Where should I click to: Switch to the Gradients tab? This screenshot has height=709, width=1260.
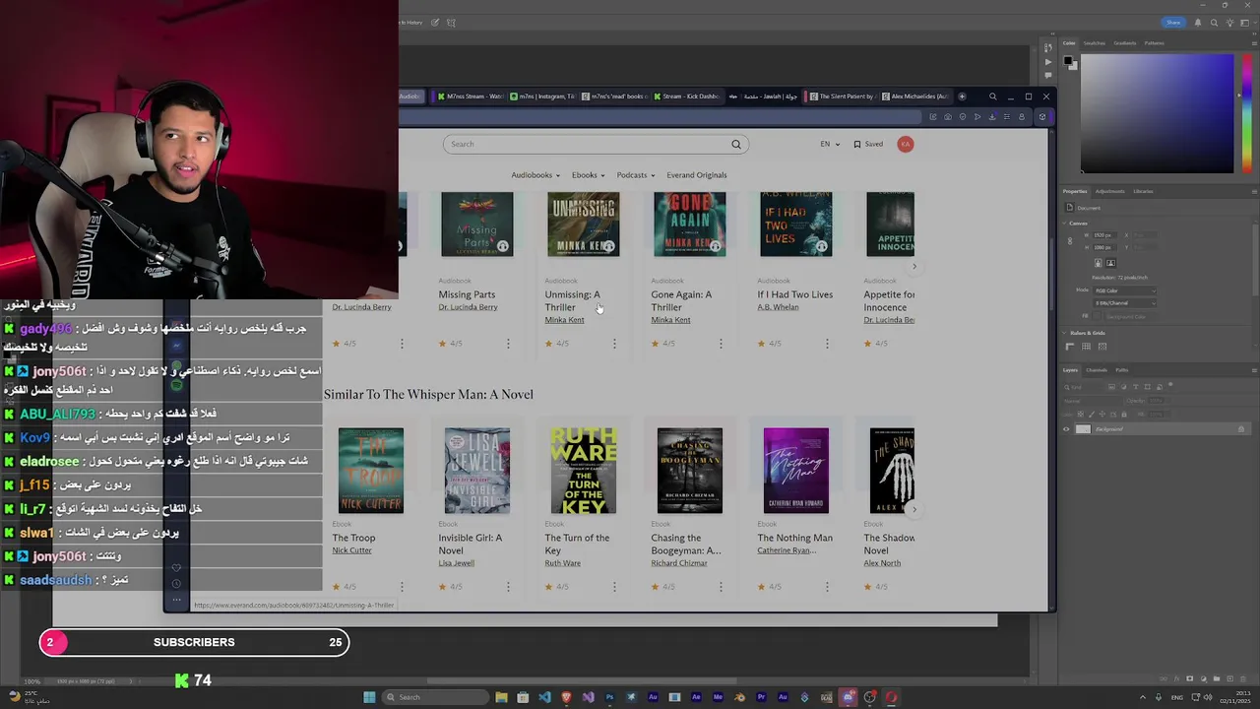(x=1125, y=43)
